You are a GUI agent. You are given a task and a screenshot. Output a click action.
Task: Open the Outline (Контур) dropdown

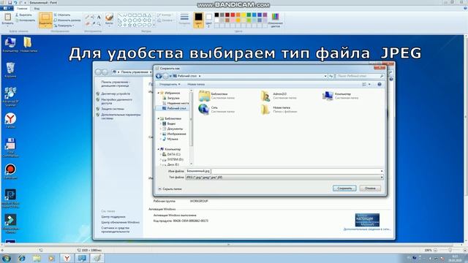pos(165,15)
